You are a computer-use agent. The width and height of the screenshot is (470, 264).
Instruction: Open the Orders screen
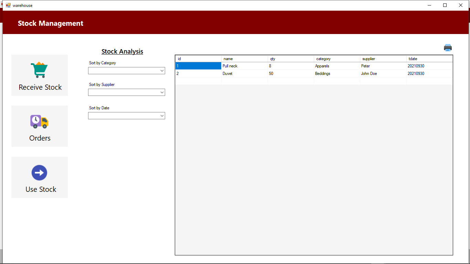click(39, 126)
